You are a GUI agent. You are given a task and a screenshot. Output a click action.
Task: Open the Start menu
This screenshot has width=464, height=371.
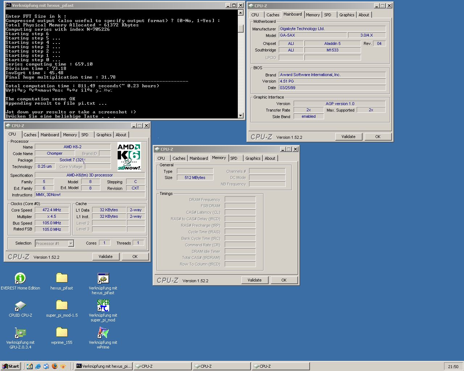[11, 366]
